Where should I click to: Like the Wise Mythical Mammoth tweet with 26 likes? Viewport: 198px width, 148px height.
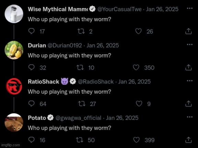(138, 31)
